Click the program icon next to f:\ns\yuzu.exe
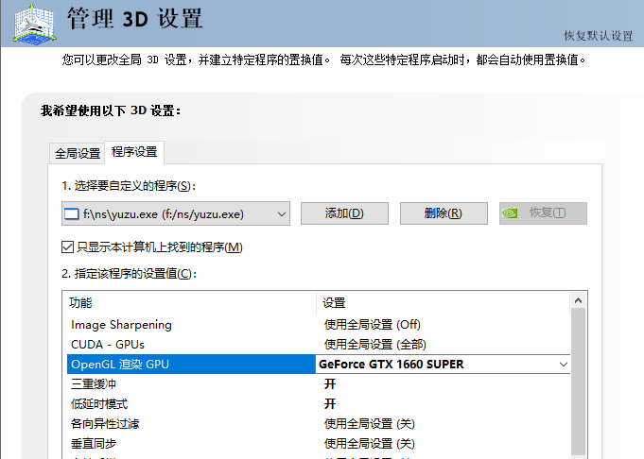644x459 pixels. pos(72,214)
